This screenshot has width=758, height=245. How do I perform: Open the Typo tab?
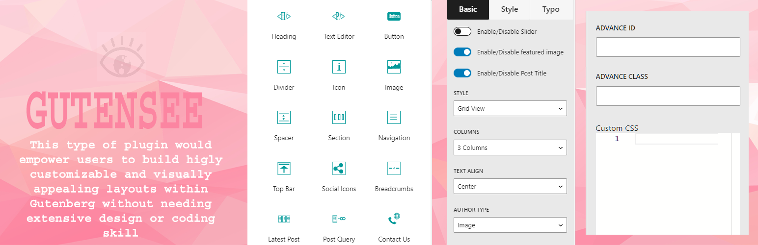[551, 9]
